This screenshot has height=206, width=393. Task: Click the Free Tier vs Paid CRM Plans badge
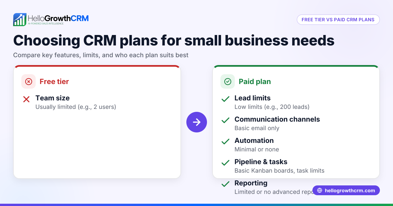pos(338,20)
